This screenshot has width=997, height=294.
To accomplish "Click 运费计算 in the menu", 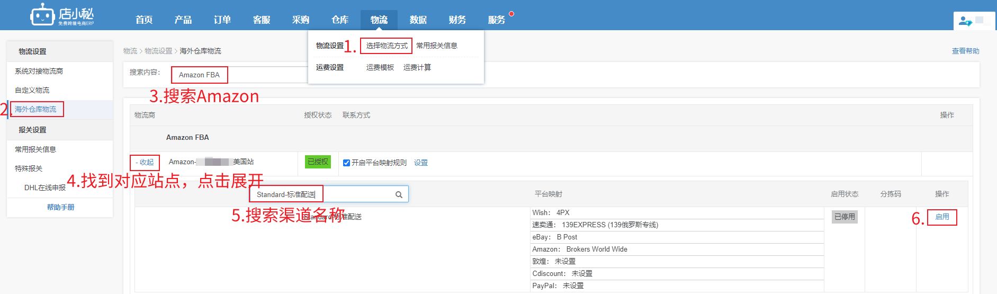I will (417, 67).
